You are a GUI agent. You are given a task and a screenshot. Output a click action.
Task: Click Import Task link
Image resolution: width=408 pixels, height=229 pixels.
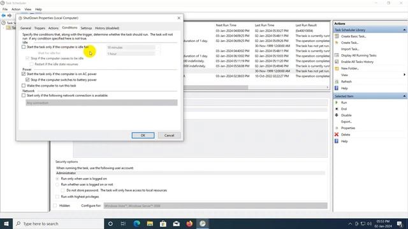click(x=350, y=49)
